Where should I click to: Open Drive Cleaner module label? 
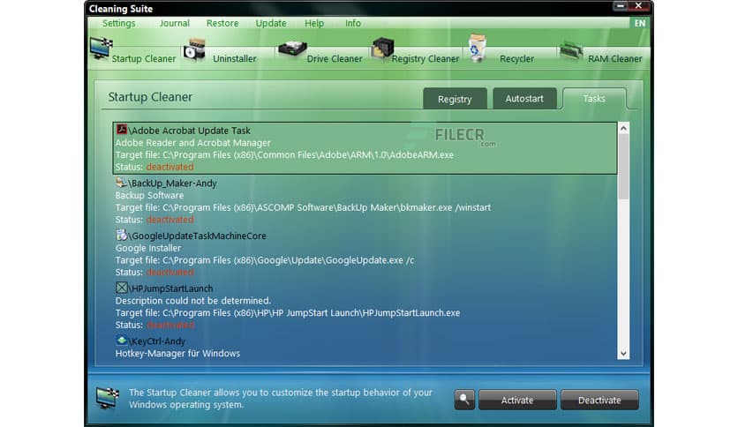tap(335, 59)
